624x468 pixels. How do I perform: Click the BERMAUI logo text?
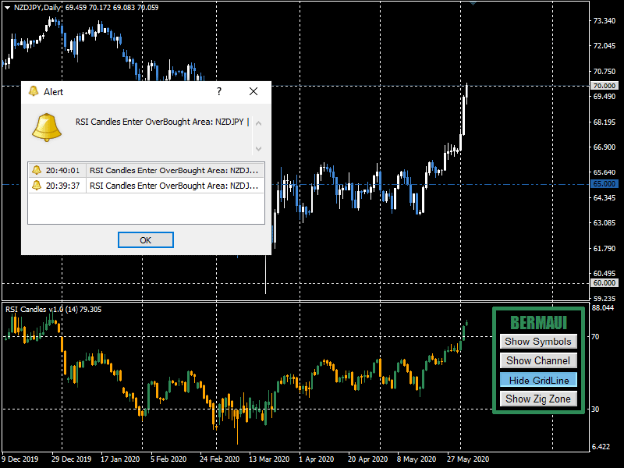pos(538,323)
